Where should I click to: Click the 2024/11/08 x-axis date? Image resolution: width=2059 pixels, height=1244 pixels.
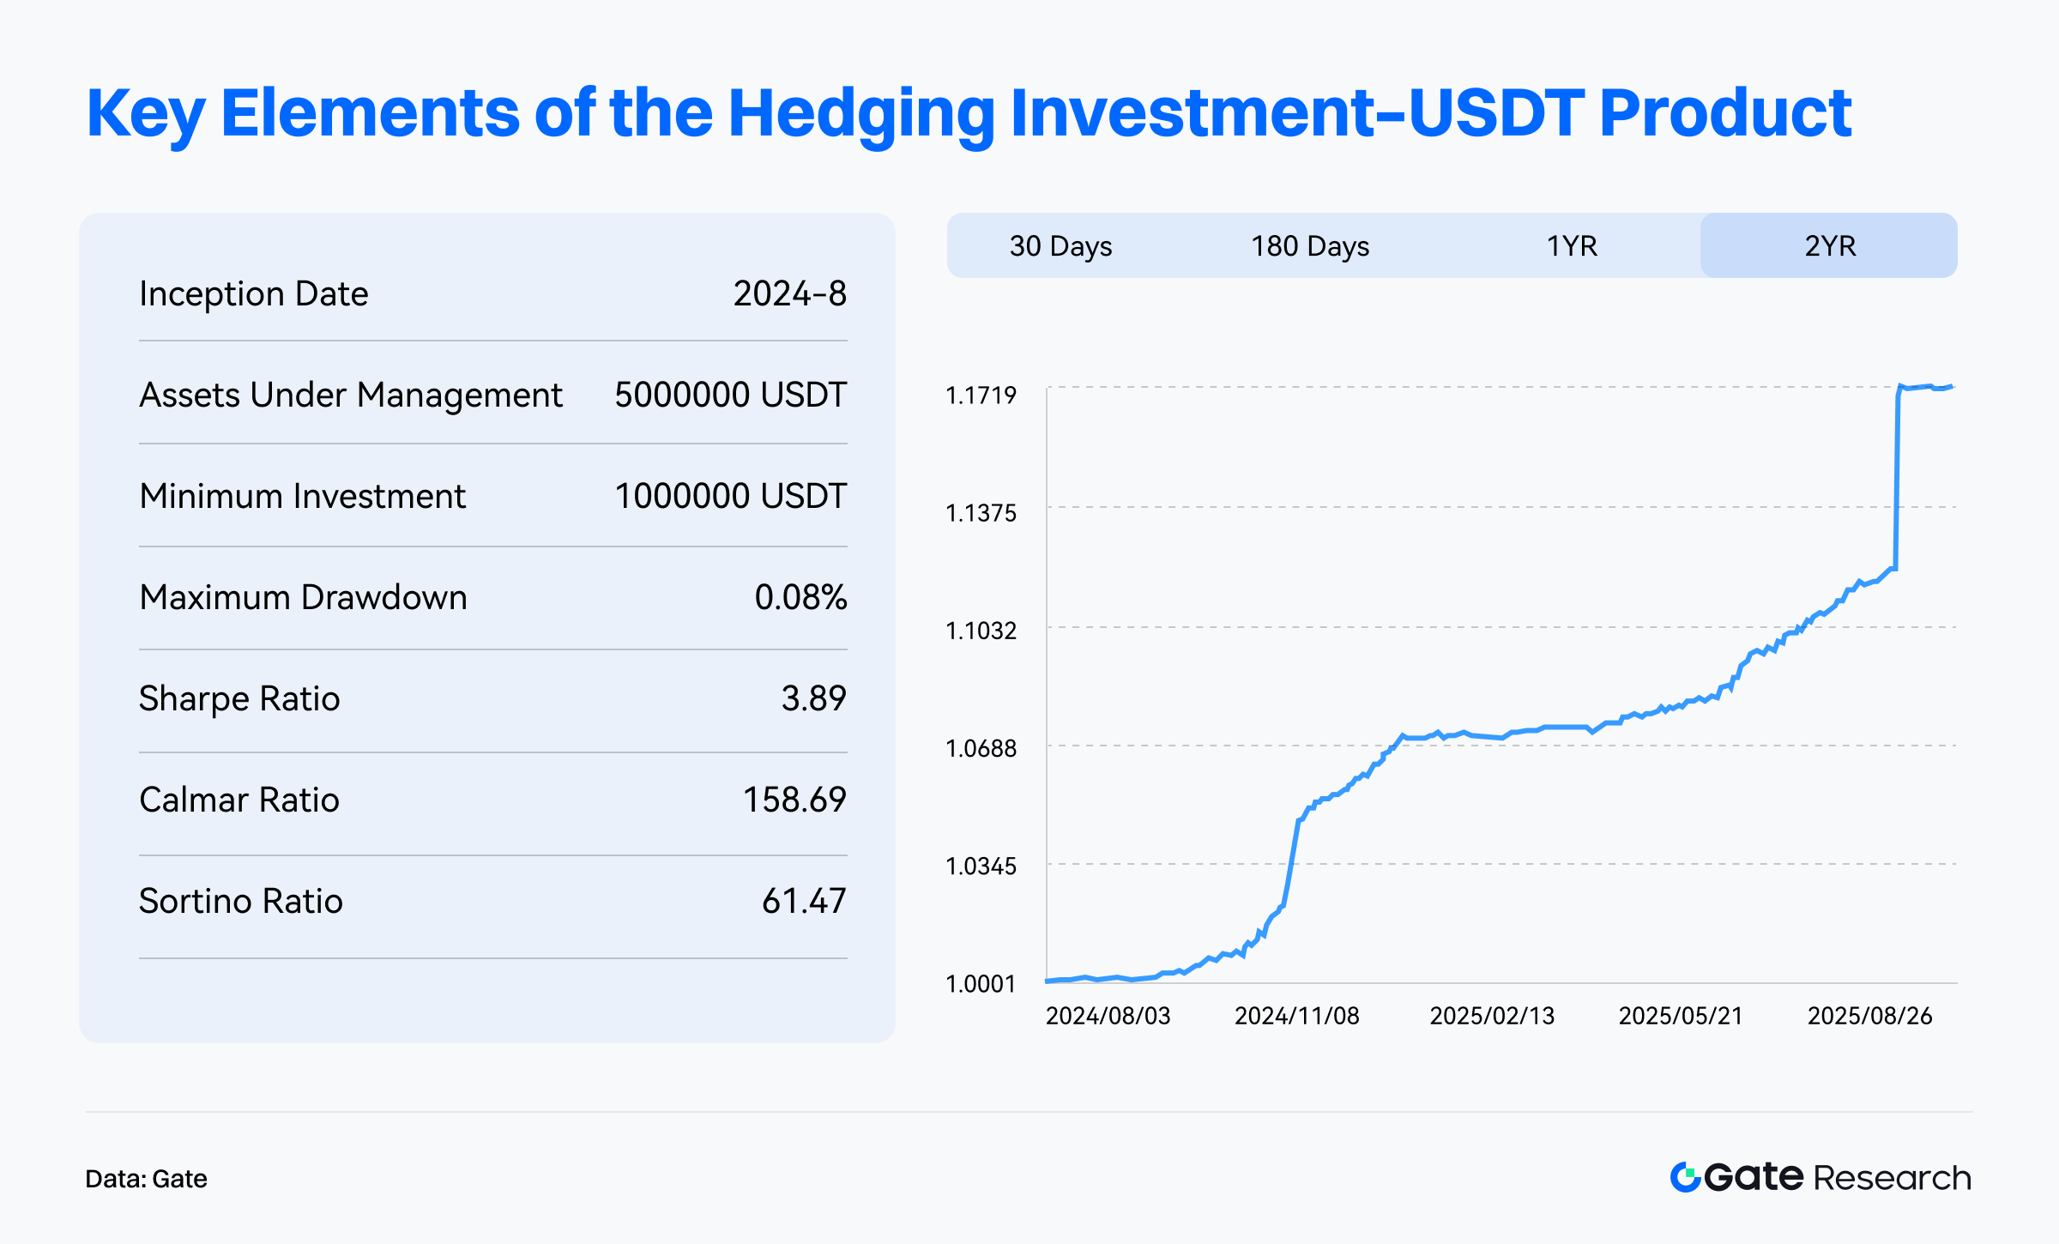pos(1296,1016)
